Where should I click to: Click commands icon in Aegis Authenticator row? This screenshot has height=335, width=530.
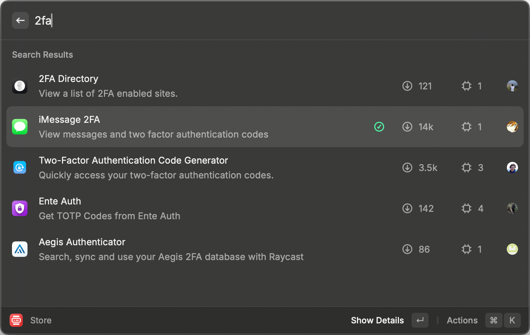pos(467,249)
